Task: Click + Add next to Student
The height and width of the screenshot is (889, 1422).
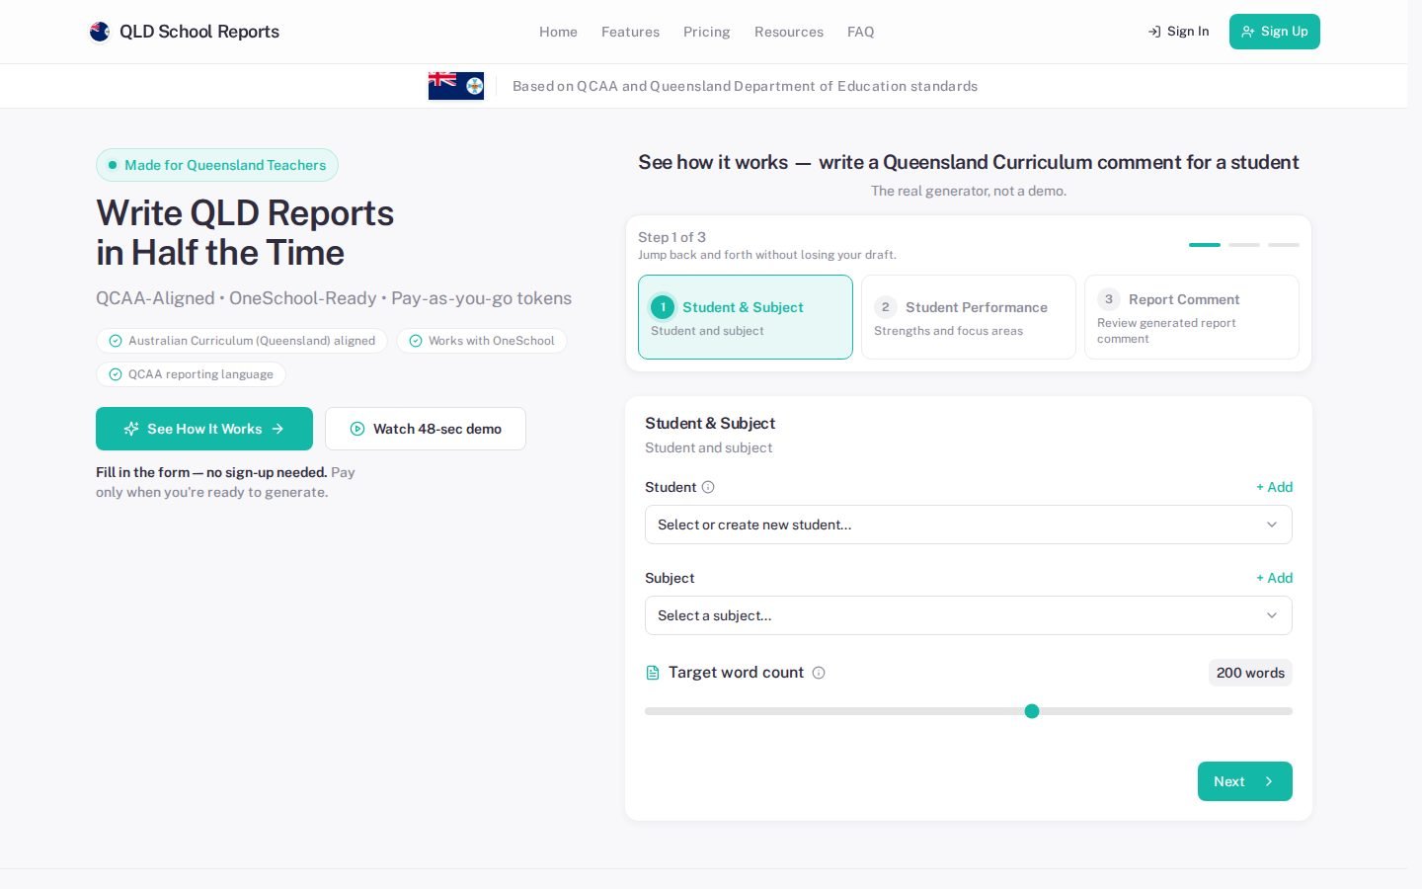Action: 1274,487
